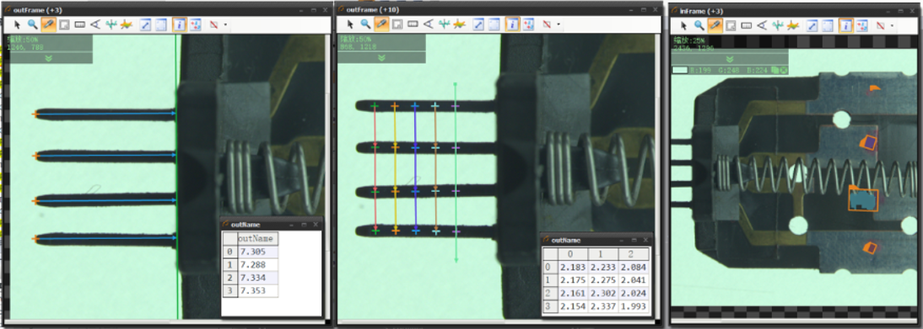
Task: Open dropdown arrow beside red slash icon in outFrame (+10)
Action: (x=558, y=24)
